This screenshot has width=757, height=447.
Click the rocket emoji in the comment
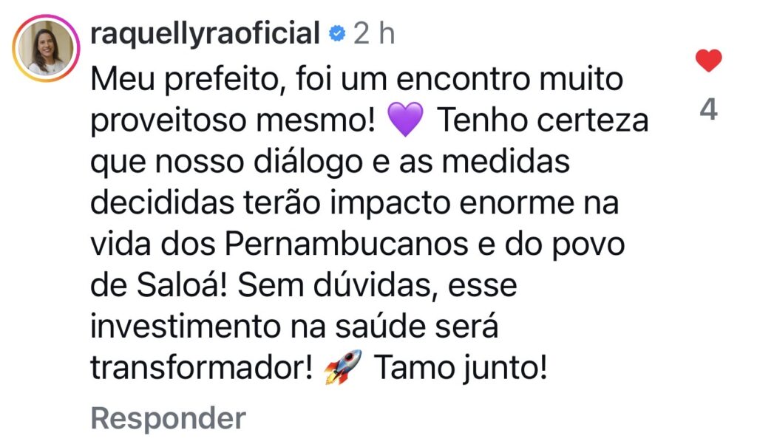[343, 368]
